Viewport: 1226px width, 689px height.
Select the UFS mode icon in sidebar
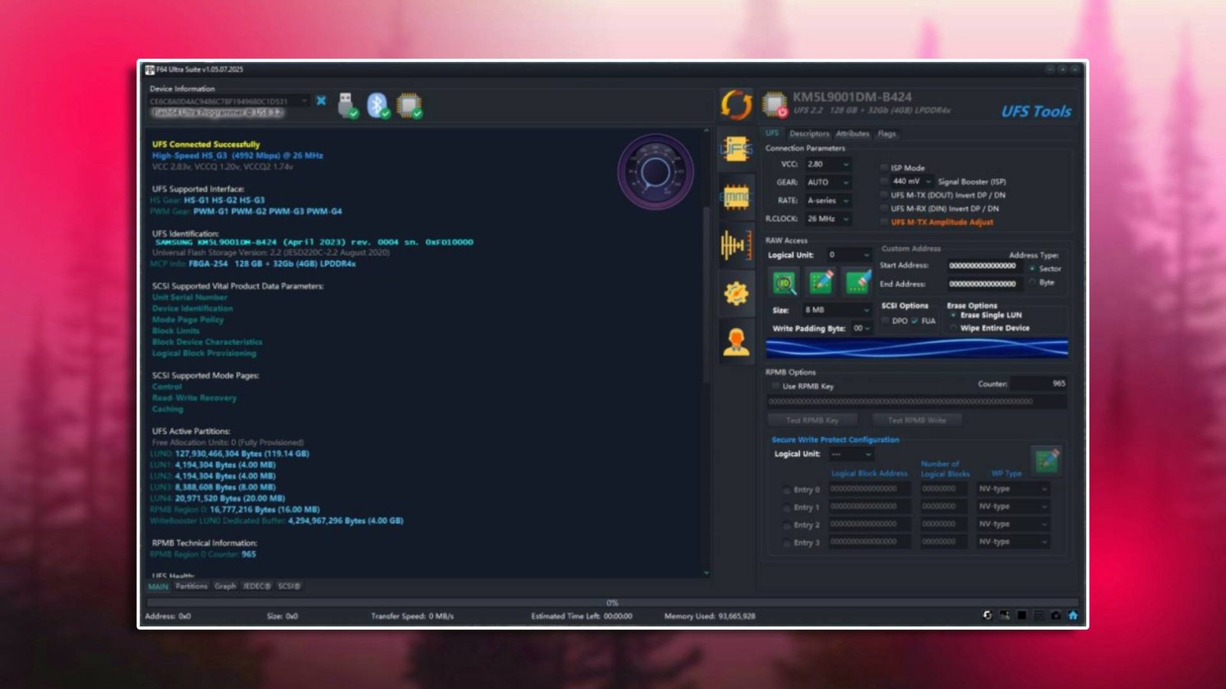[736, 149]
